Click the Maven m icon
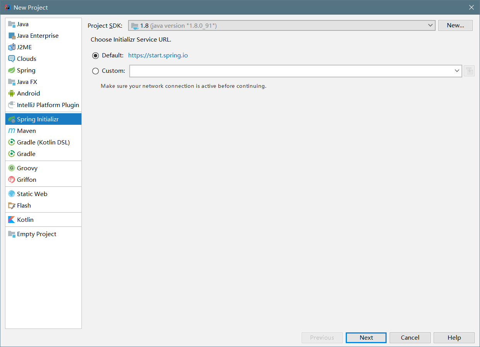480x347 pixels. pyautogui.click(x=12, y=131)
